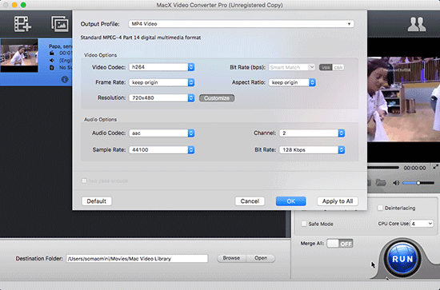The width and height of the screenshot is (440, 290).
Task: Enable the Deinterlacing checkbox
Action: (x=380, y=208)
